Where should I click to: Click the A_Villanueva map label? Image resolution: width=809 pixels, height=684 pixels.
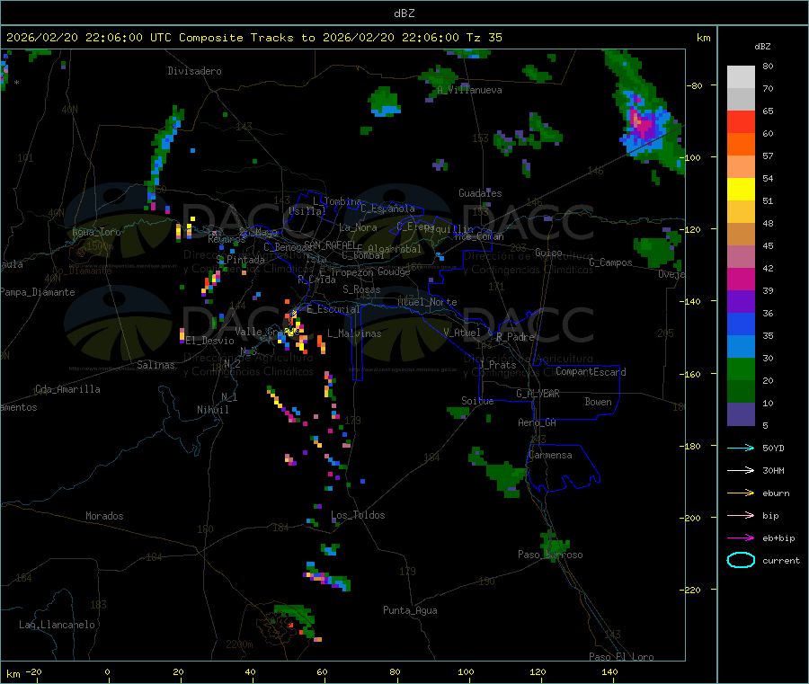point(469,90)
